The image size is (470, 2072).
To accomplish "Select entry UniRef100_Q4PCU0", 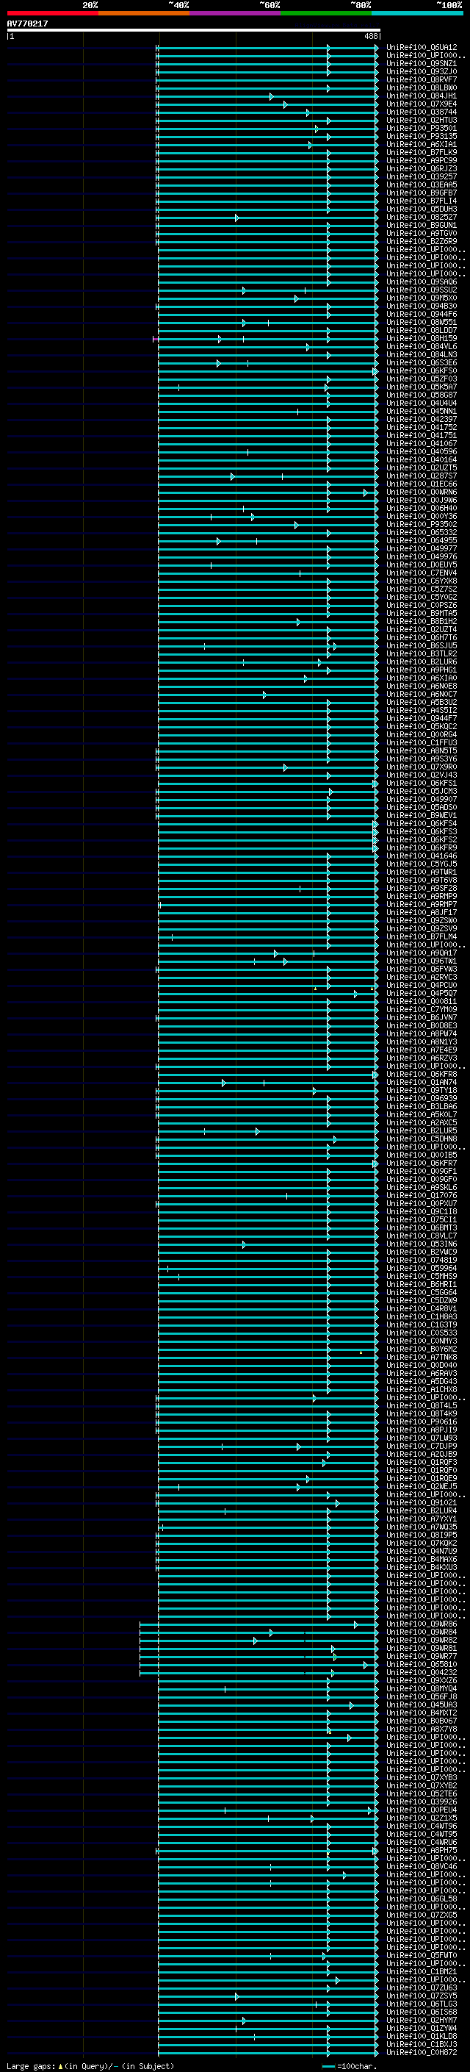I will point(422,984).
